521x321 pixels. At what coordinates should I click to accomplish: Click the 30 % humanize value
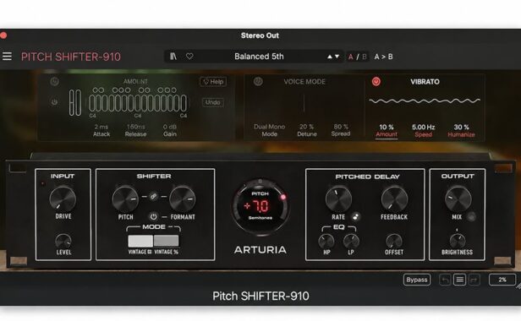(461, 128)
